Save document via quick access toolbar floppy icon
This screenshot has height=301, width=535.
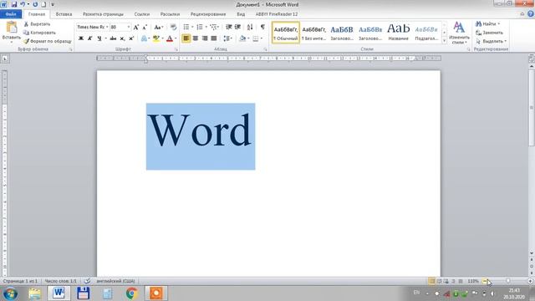[x=14, y=4]
